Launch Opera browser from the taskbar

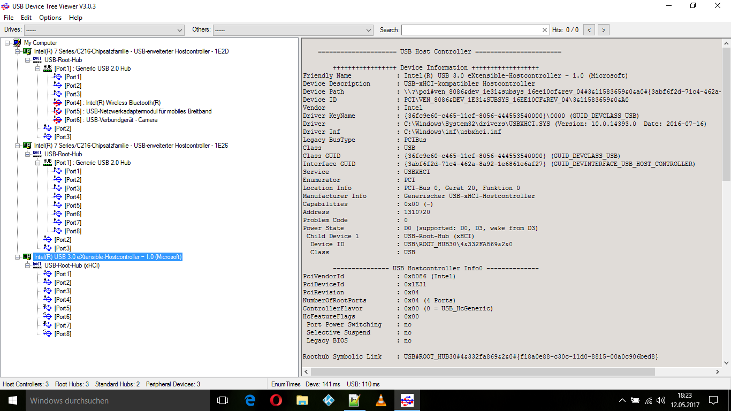pyautogui.click(x=276, y=400)
